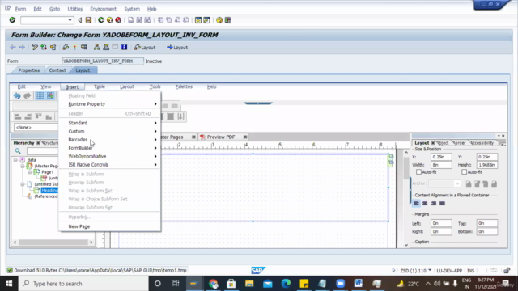The height and width of the screenshot is (291, 518).
Task: Enable Auto-fit checkbox under Width
Action: pos(418,172)
